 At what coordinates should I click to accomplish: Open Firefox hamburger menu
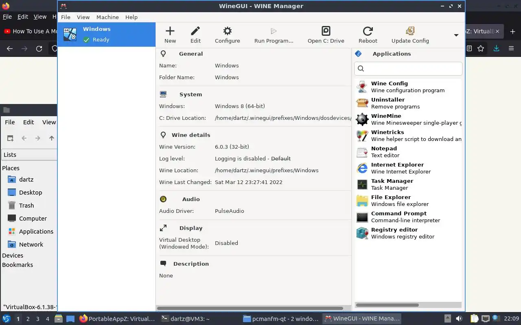(511, 48)
